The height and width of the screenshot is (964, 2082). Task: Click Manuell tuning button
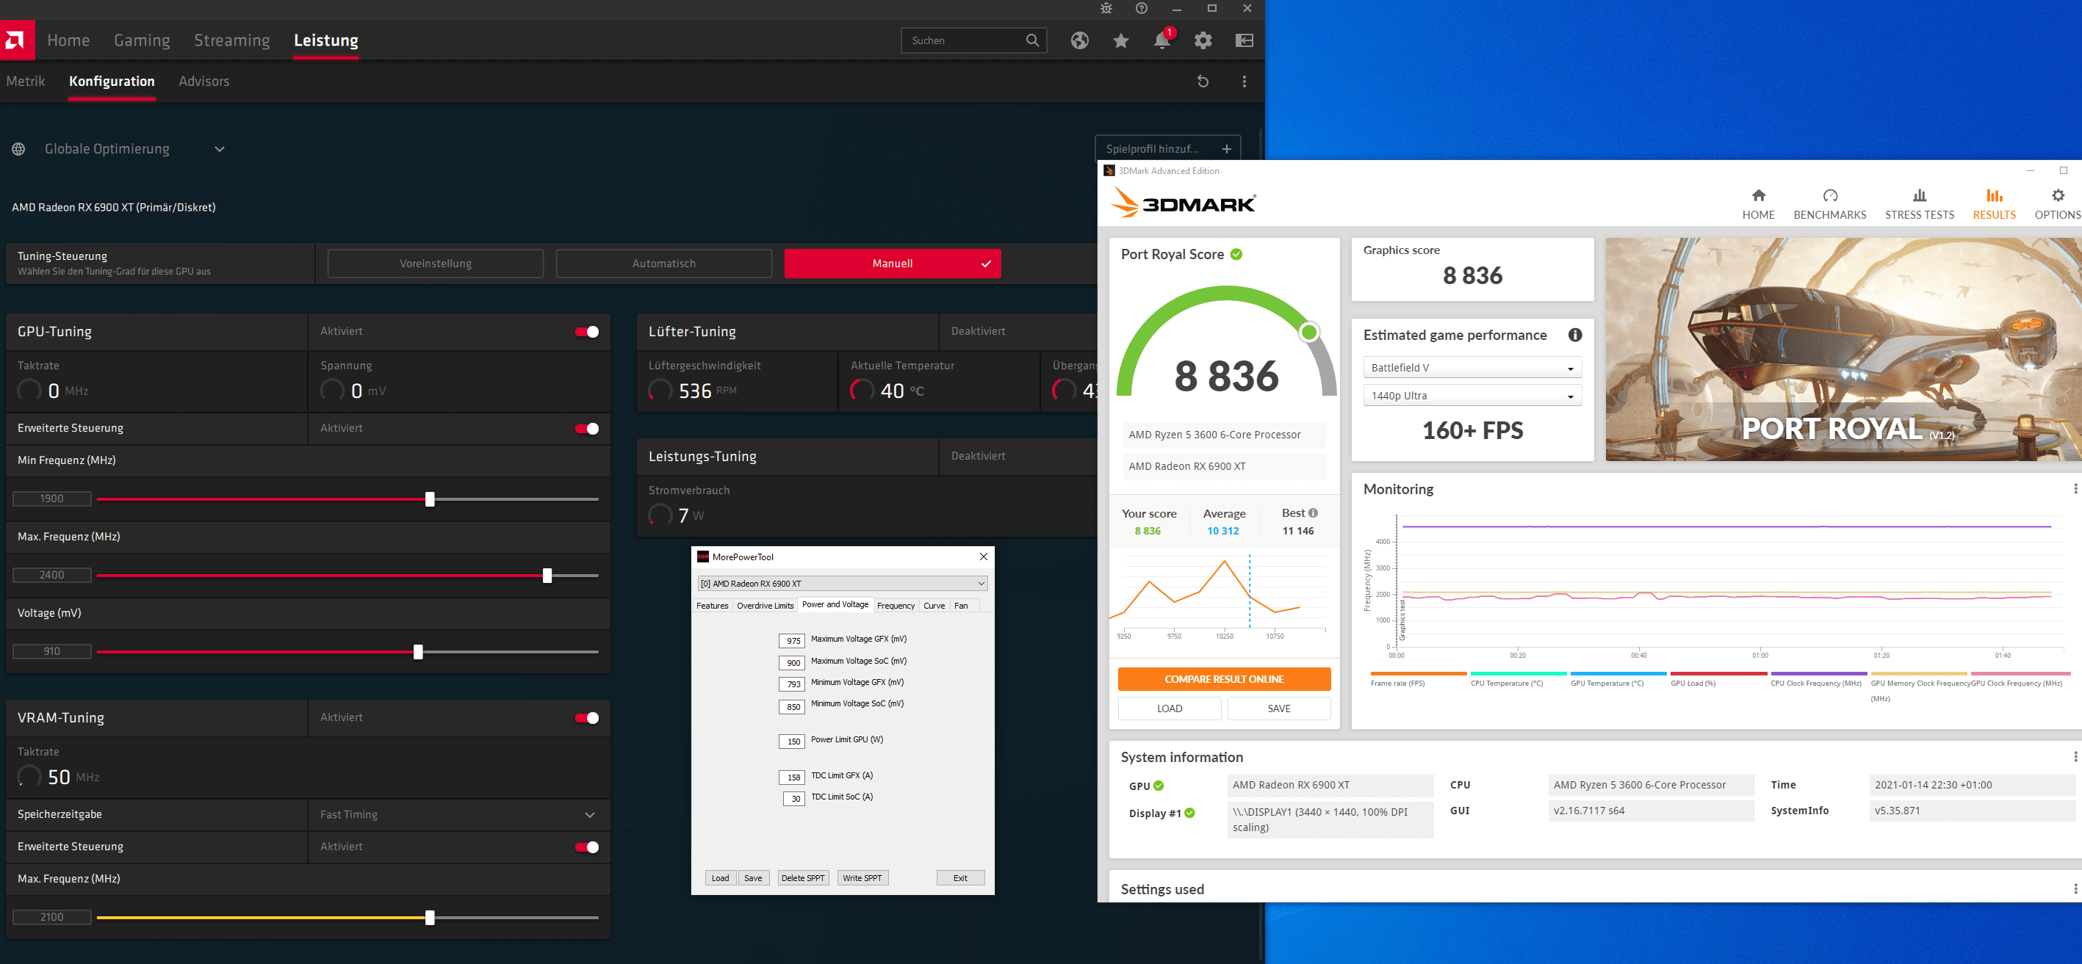click(893, 264)
